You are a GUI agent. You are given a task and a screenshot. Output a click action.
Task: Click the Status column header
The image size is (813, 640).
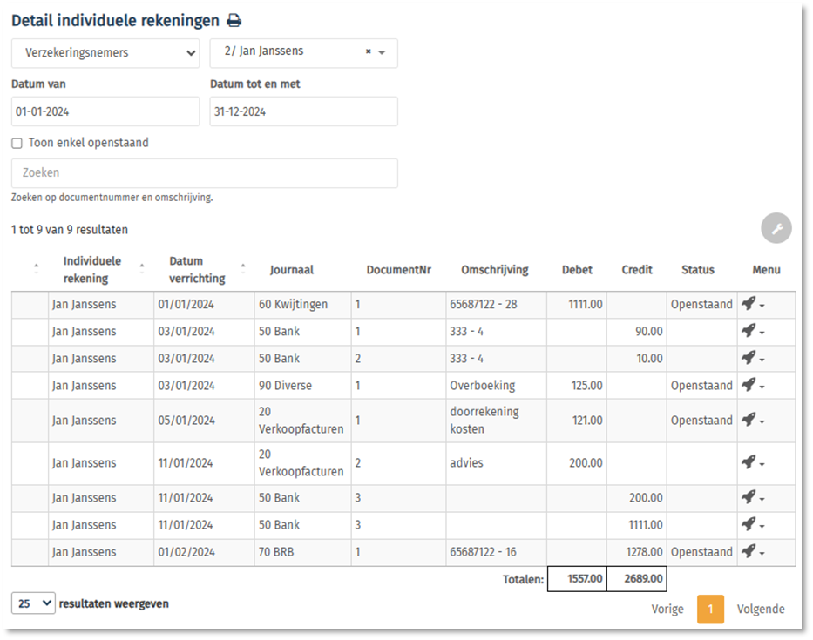point(698,270)
